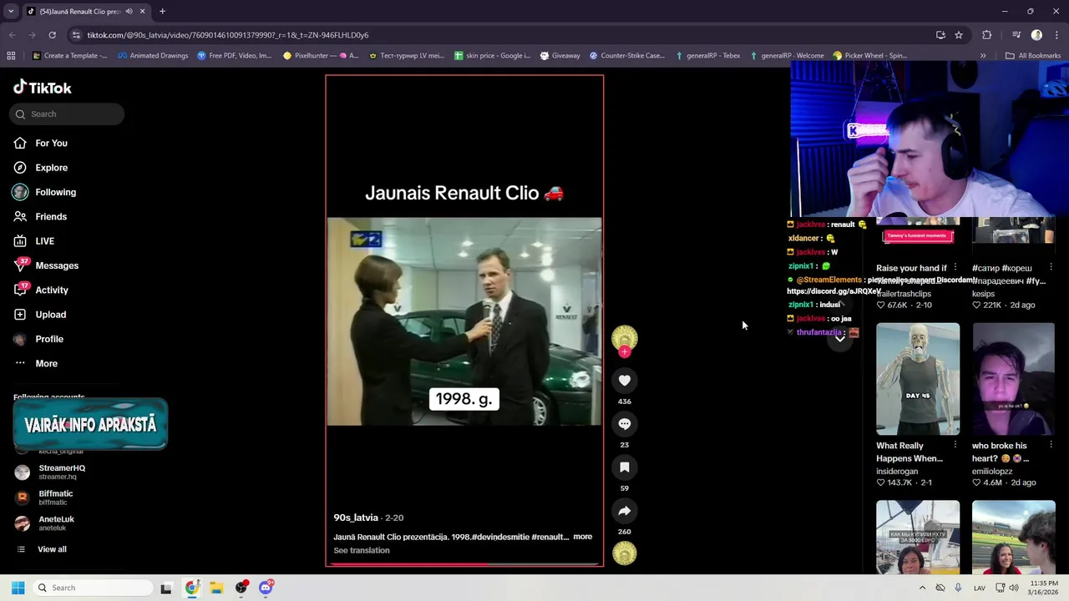Follow 90s_latvia via avatar plus badge
This screenshot has width=1069, height=601.
point(625,352)
